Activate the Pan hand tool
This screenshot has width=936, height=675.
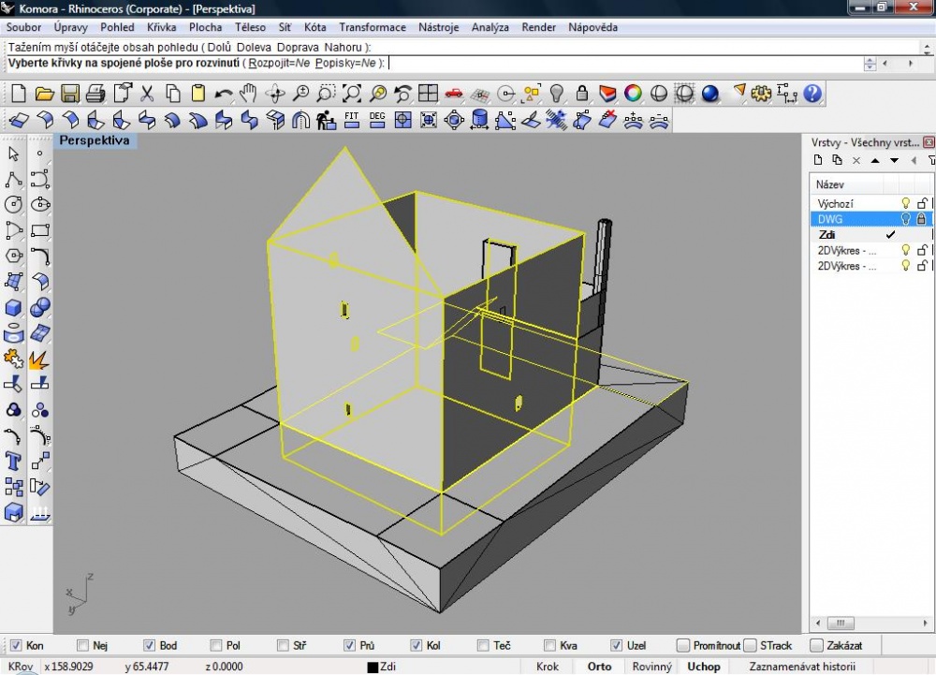[248, 94]
